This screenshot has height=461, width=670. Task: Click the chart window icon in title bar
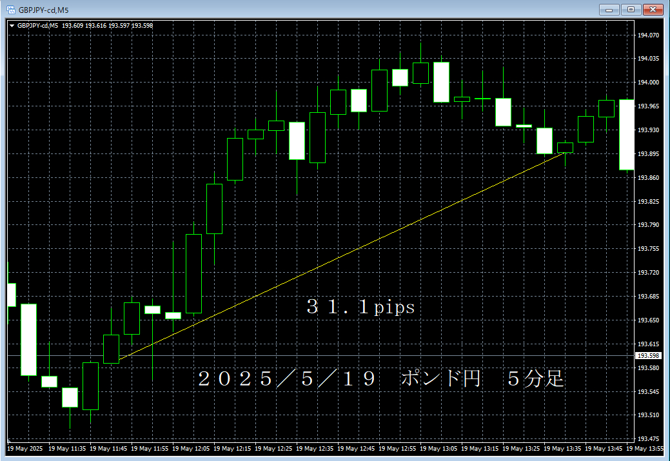click(x=11, y=9)
